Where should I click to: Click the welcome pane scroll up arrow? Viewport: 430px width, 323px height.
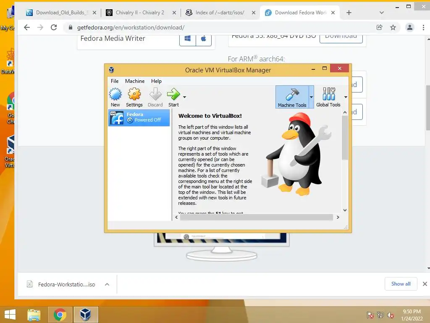coord(345,112)
